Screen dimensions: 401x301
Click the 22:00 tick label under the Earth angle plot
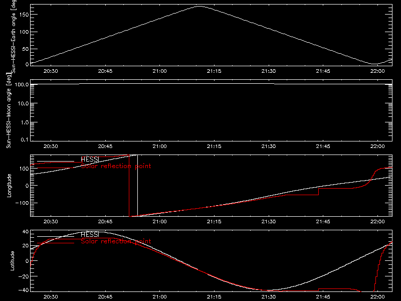[377, 71]
